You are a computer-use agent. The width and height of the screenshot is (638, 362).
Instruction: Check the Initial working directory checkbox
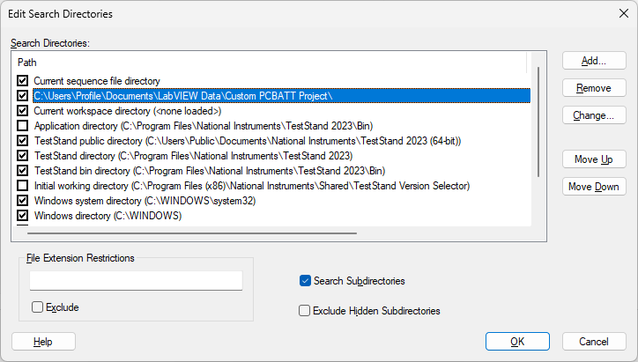tap(22, 186)
